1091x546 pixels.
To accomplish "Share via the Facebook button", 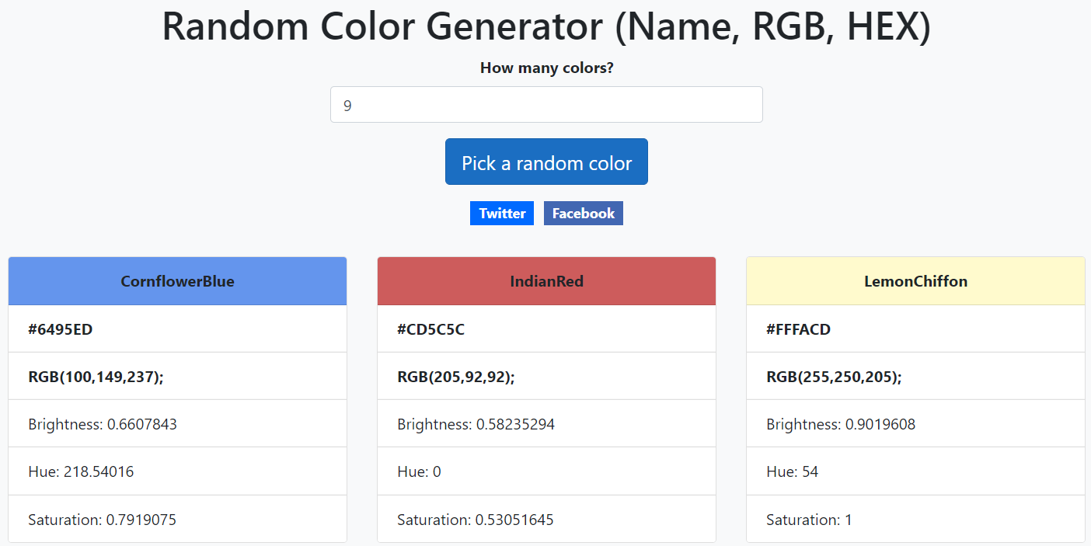I will tap(584, 213).
